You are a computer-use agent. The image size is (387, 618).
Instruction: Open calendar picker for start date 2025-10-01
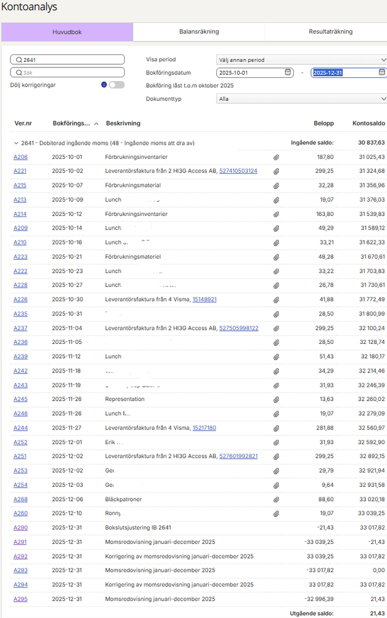coord(288,72)
